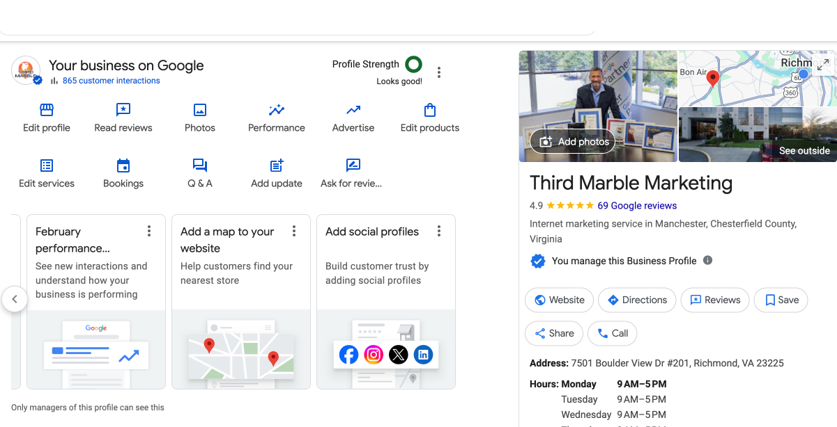
Task: Click 'Internet marketing service in Manchester' text
Action: pos(663,231)
